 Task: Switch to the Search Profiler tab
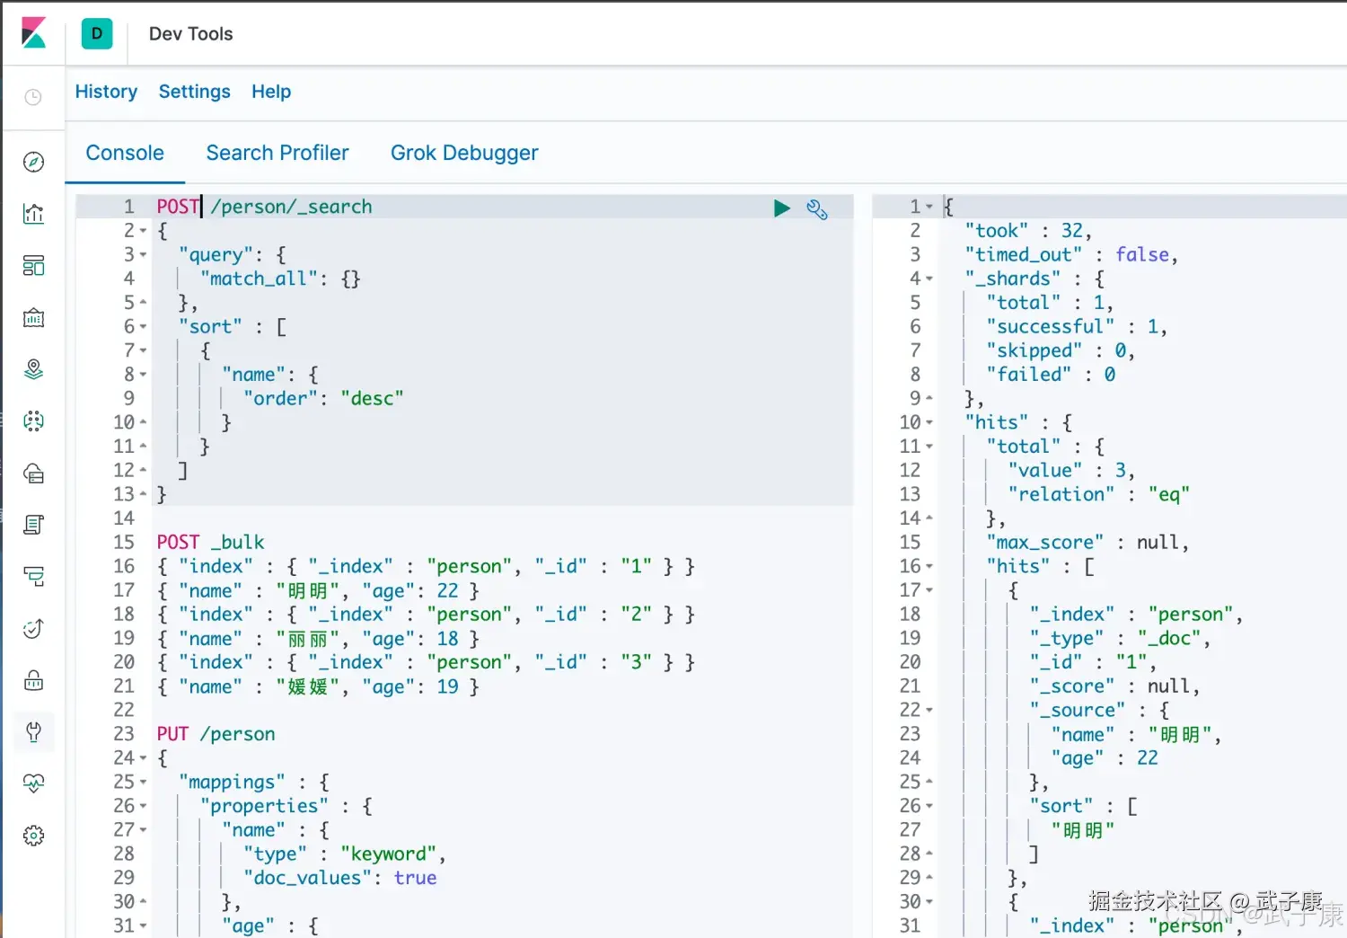(x=277, y=153)
